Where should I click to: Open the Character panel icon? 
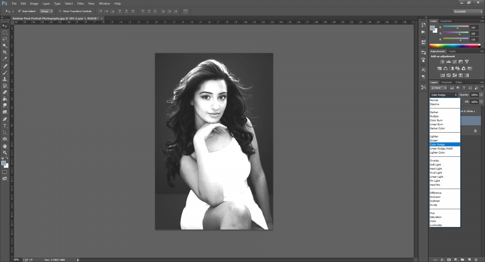[x=423, y=70]
